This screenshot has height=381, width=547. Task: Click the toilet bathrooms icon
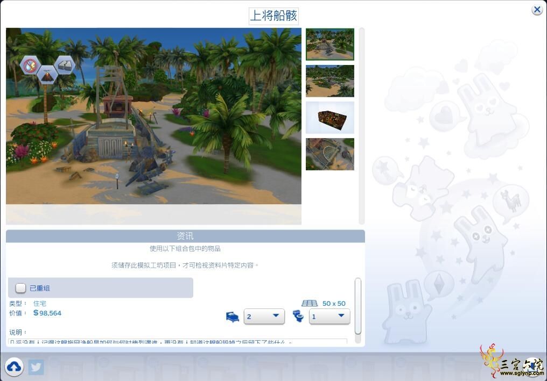[x=298, y=316]
